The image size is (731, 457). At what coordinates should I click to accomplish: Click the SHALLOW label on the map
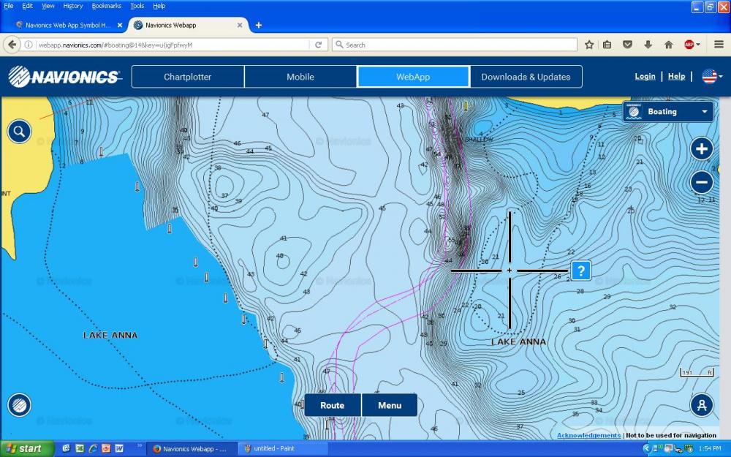tap(479, 140)
